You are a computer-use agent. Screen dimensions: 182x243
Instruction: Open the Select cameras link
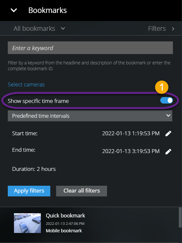pyautogui.click(x=26, y=84)
